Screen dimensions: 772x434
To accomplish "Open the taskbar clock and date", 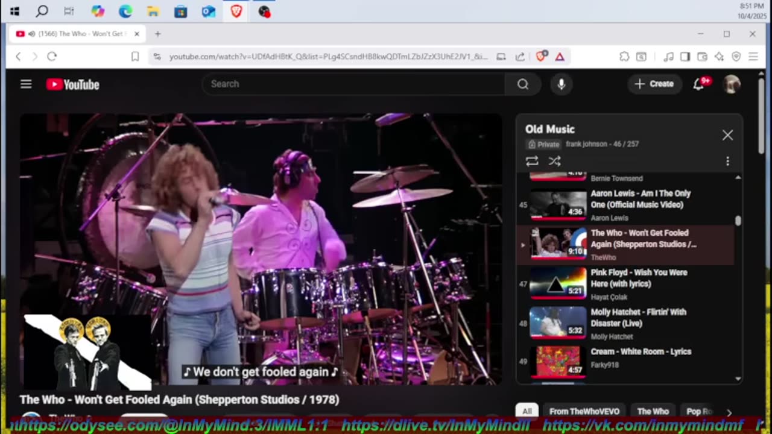I will (x=751, y=11).
